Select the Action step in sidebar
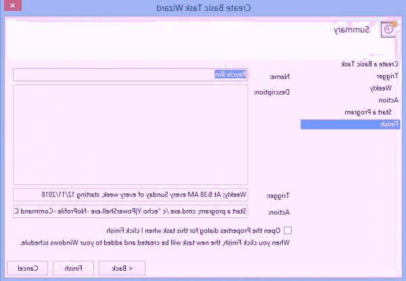This screenshot has height=281, width=406. coord(388,100)
